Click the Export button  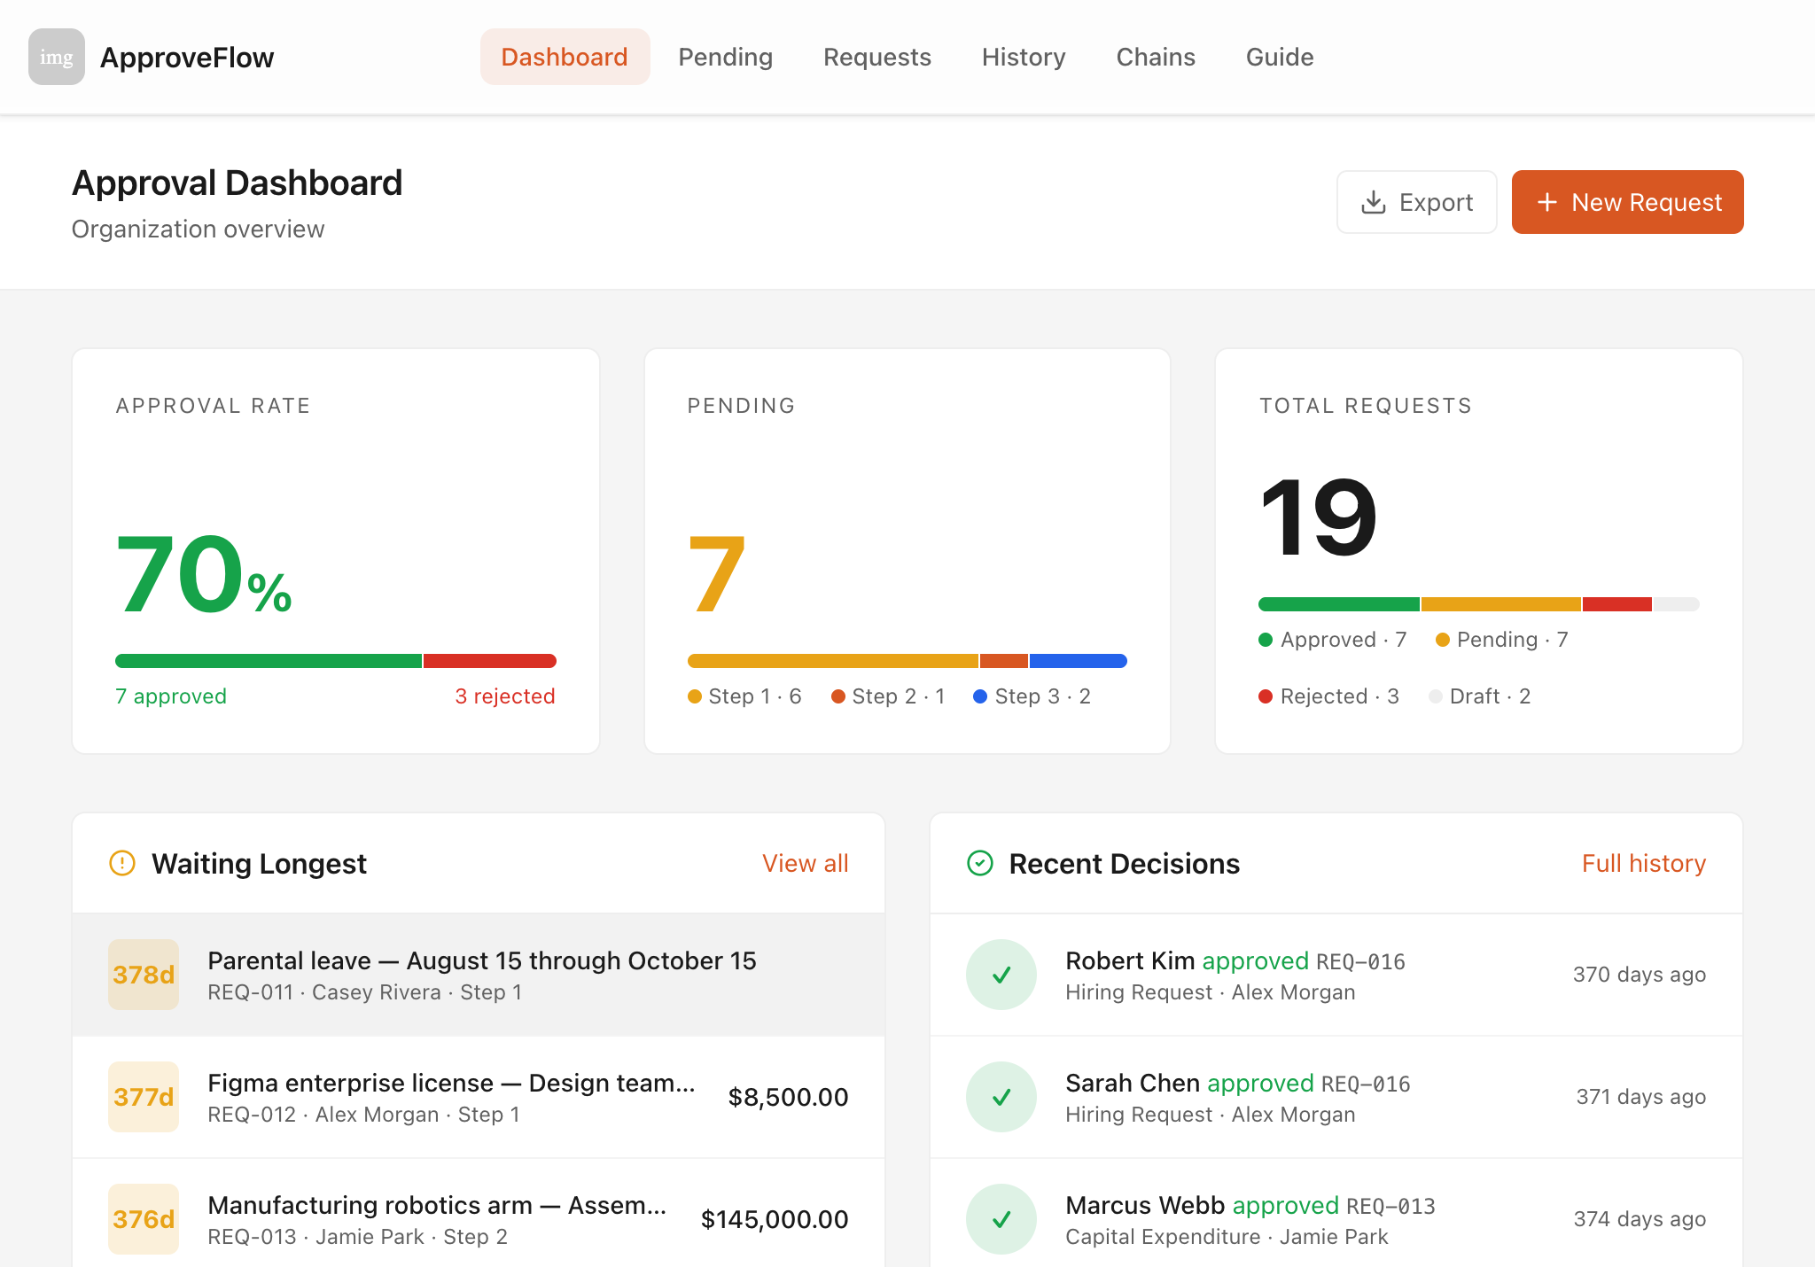1417,202
